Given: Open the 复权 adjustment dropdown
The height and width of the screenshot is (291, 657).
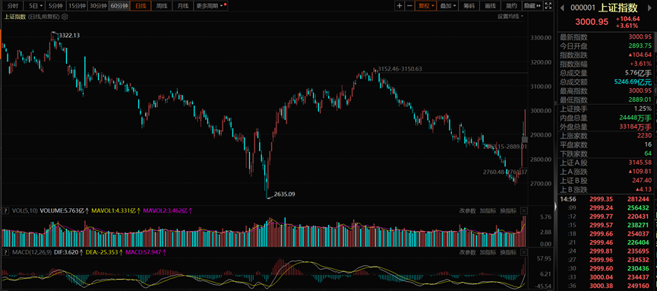Looking at the screenshot, I should tap(425, 6).
